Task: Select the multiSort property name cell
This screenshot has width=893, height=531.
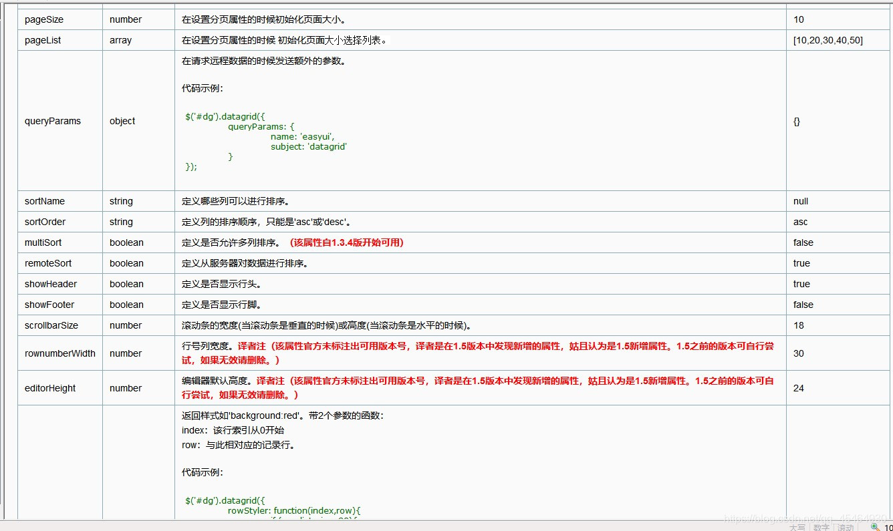Action: [x=60, y=242]
